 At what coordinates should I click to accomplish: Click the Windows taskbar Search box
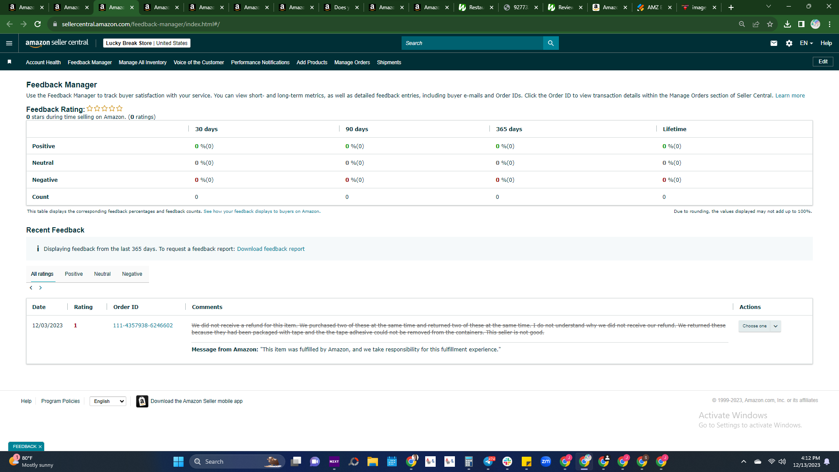(x=237, y=462)
